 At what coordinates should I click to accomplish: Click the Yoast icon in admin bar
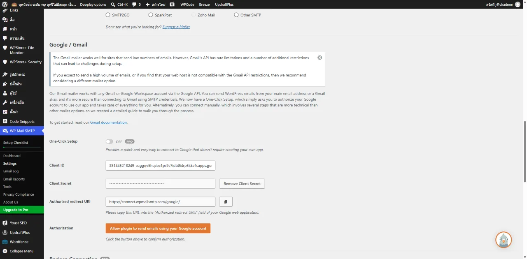[x=172, y=5]
